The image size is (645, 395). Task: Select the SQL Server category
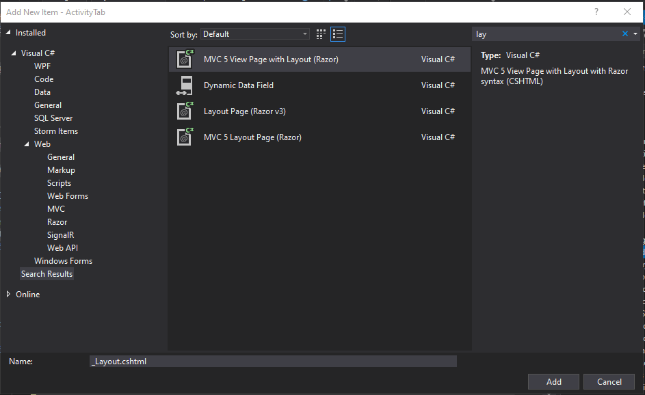[x=53, y=118]
